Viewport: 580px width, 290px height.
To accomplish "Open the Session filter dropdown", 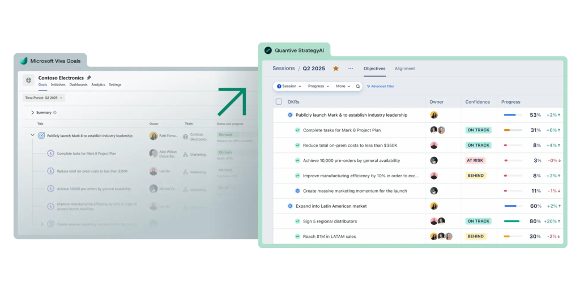I will click(289, 87).
